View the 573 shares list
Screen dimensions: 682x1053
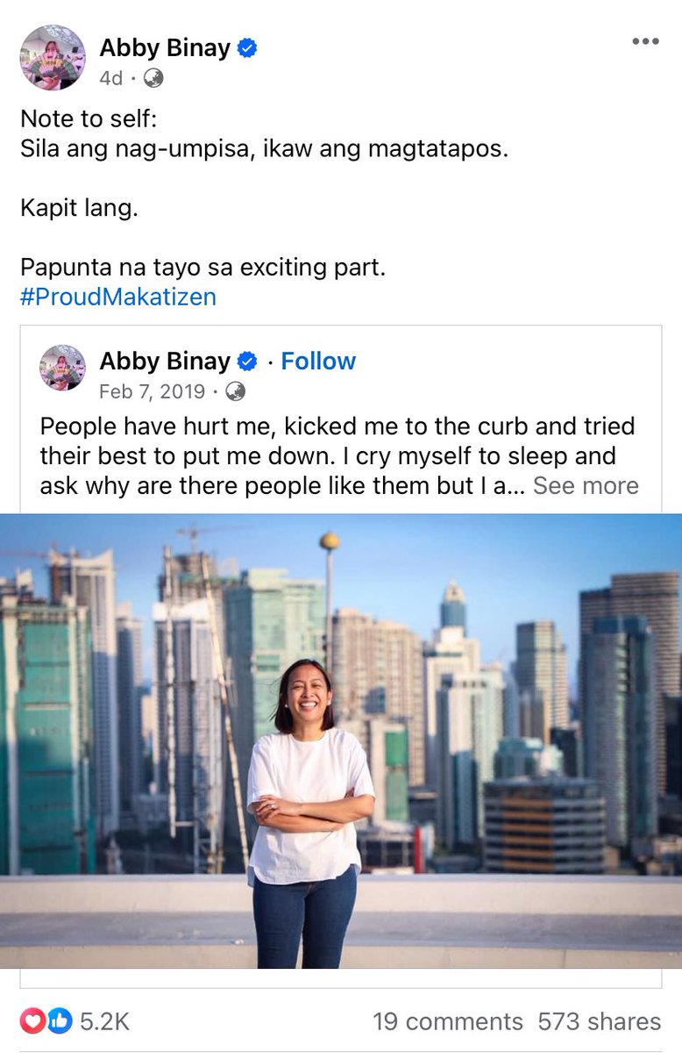click(x=600, y=1021)
